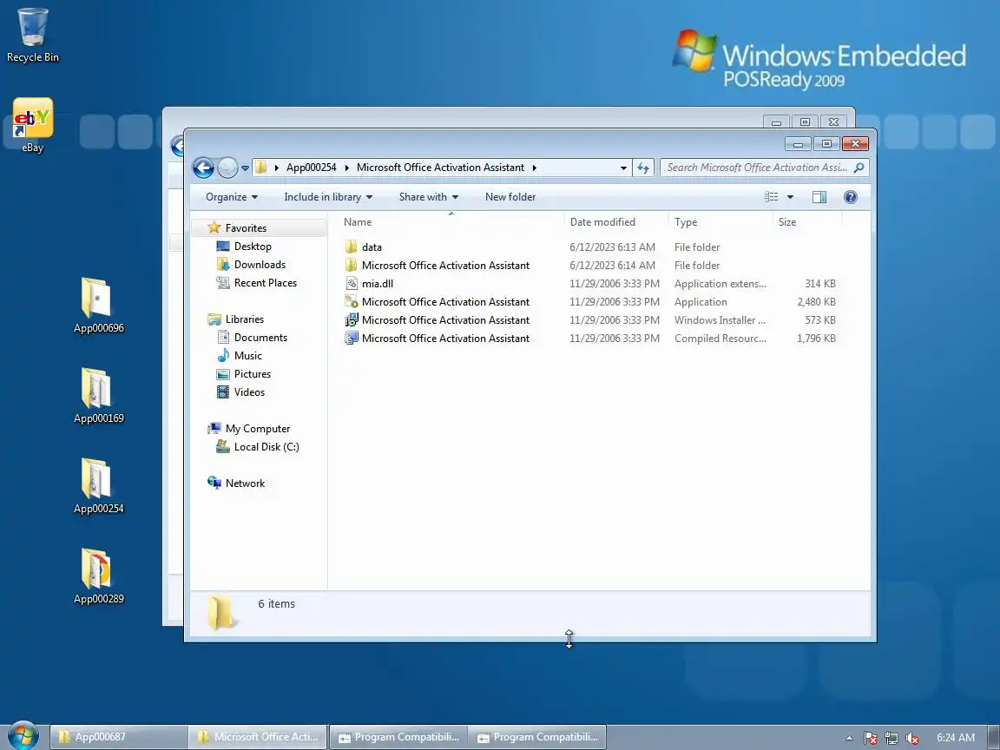1000x750 pixels.
Task: Open Local Disk (C:)
Action: point(266,447)
